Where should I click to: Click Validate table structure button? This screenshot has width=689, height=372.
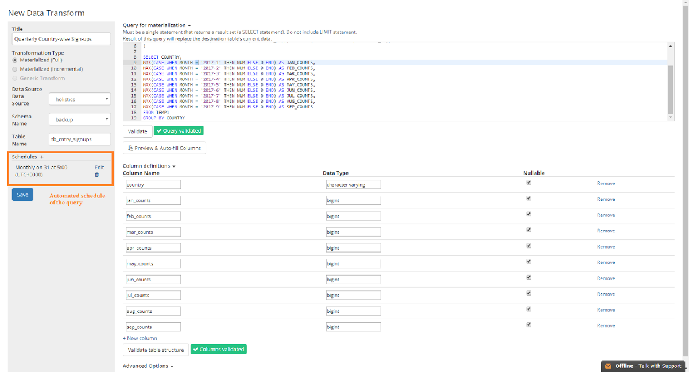tap(155, 350)
